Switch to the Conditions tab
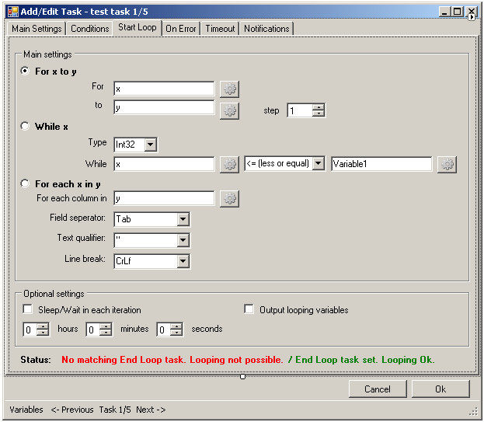Screen dimensions: 484x422 tap(90, 29)
